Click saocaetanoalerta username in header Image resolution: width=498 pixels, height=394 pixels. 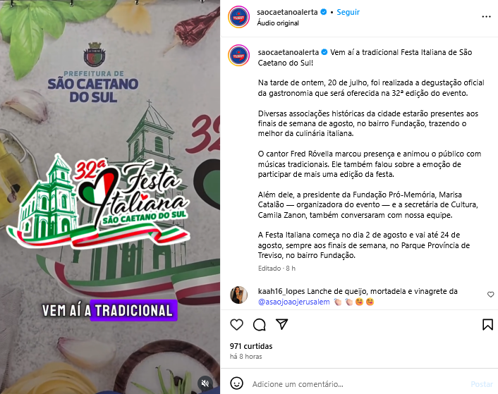(287, 12)
